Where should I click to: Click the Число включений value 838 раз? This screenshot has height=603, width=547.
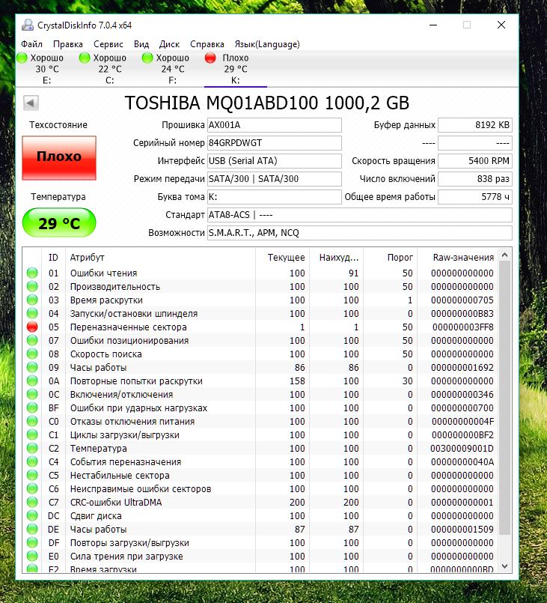click(x=475, y=179)
